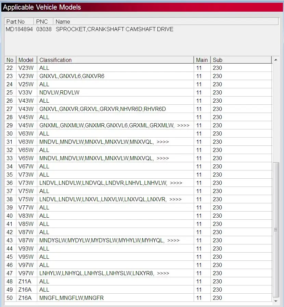Click the PNC column header
284x307 pixels.
(43, 22)
